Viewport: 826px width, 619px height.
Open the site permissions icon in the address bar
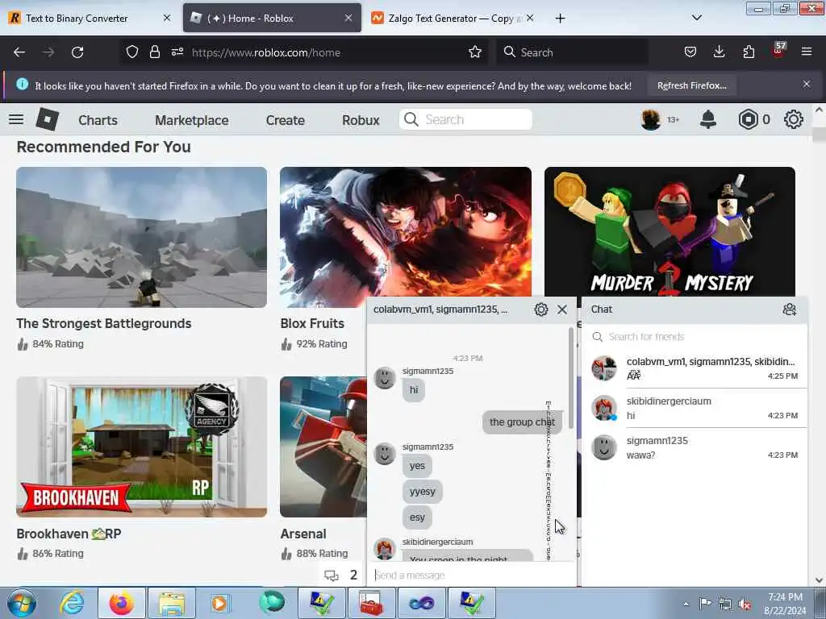[177, 52]
